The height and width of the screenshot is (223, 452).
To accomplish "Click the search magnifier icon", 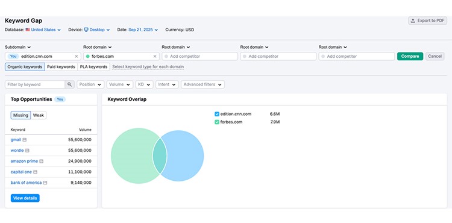I will pyautogui.click(x=69, y=84).
